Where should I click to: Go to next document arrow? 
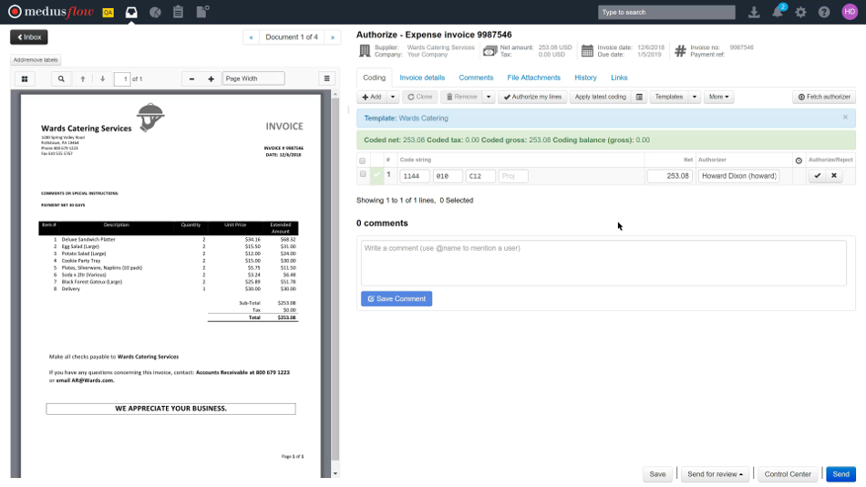pos(333,37)
